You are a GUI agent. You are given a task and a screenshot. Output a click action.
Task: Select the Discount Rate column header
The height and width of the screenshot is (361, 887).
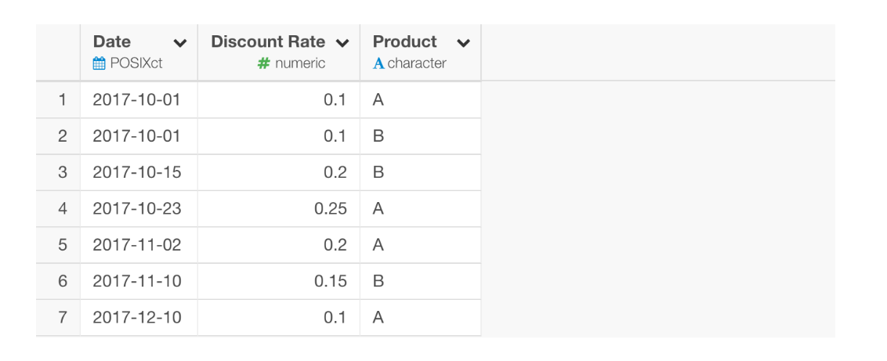point(268,42)
